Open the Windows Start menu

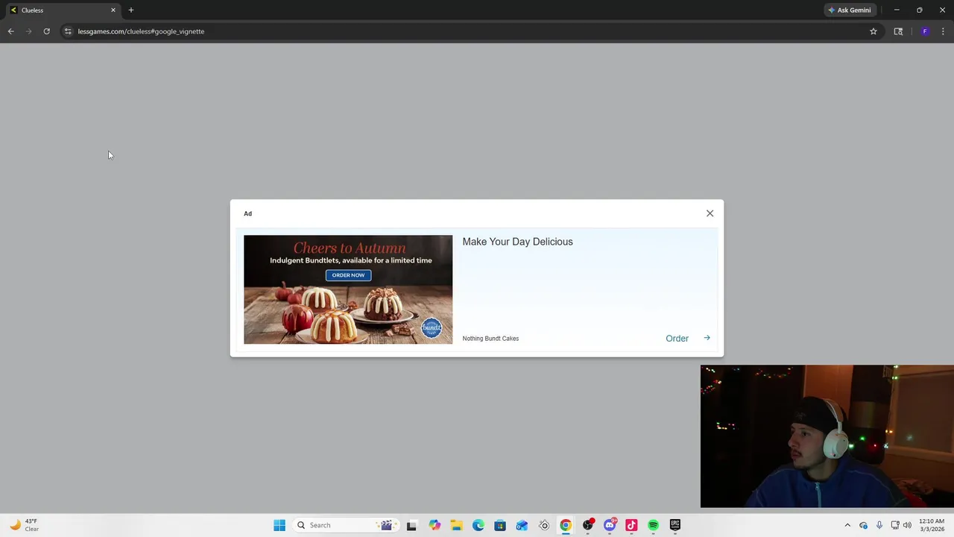pos(279,525)
